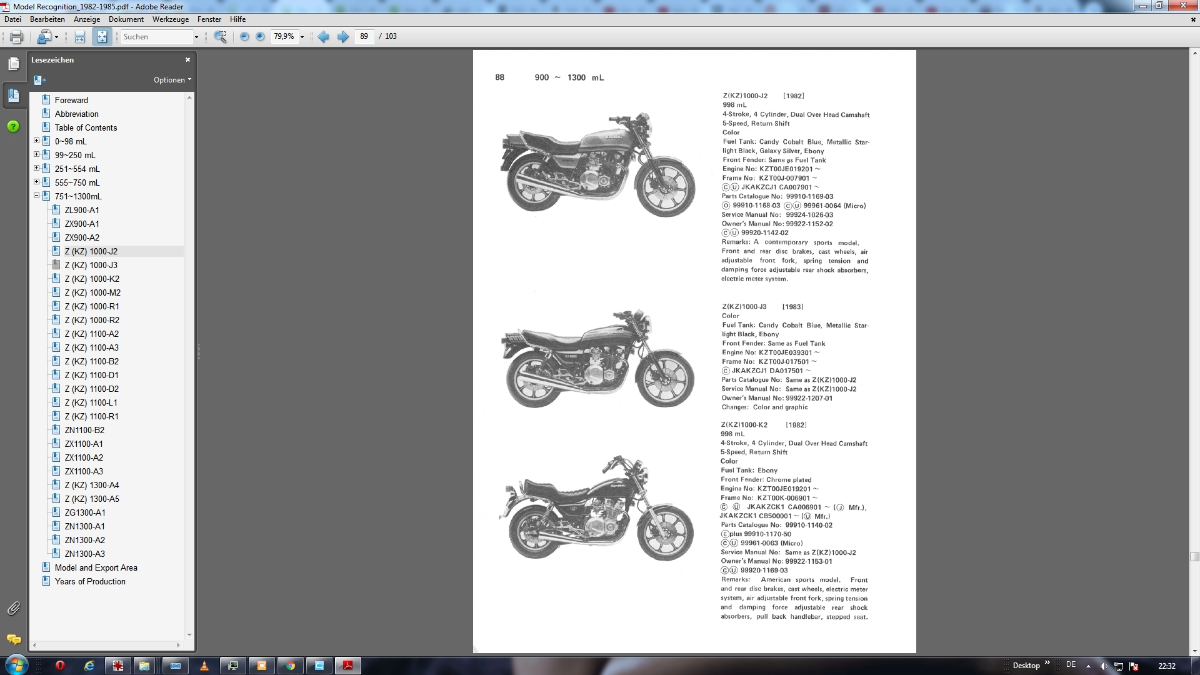Click the zoom in plus button
1200x675 pixels.
pos(261,37)
